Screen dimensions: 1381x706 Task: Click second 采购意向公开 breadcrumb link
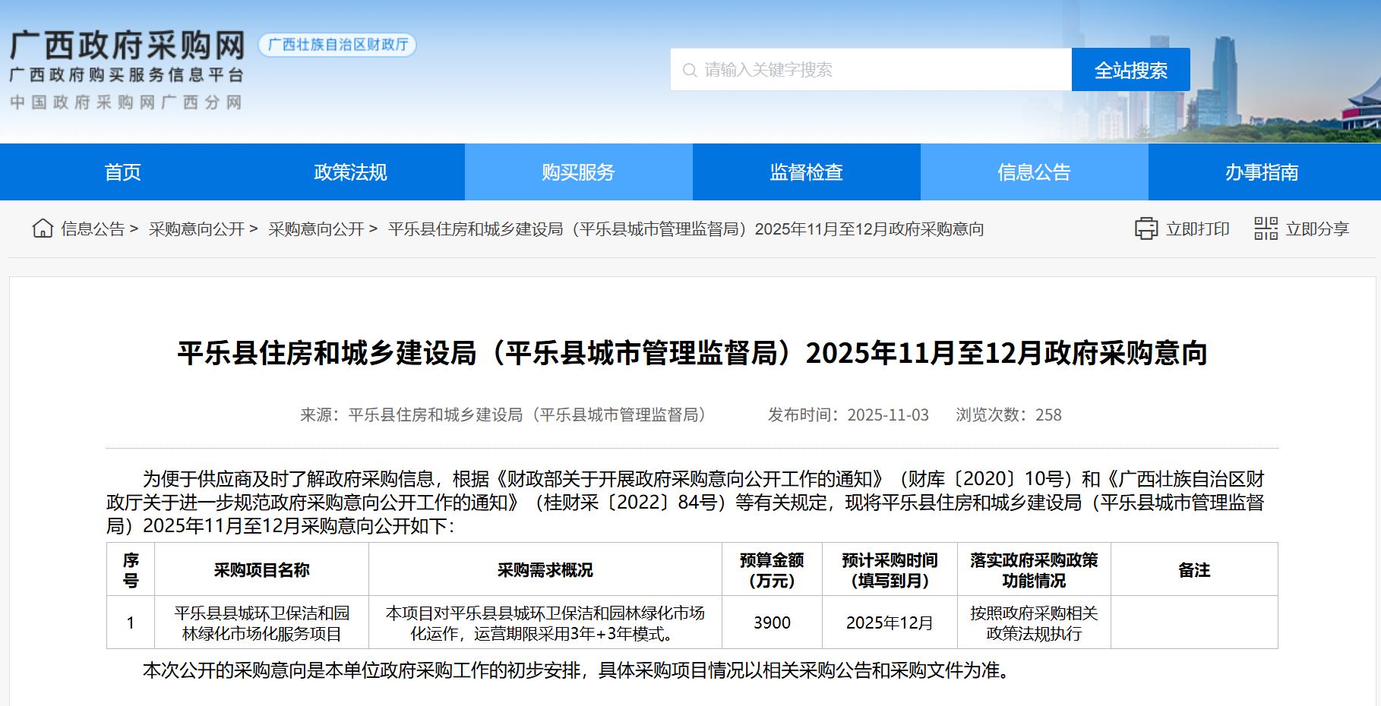click(316, 229)
